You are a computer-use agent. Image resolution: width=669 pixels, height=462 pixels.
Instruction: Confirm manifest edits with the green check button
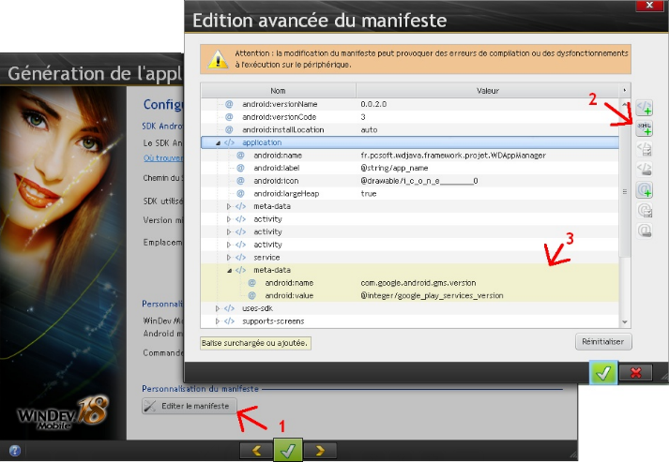(603, 373)
